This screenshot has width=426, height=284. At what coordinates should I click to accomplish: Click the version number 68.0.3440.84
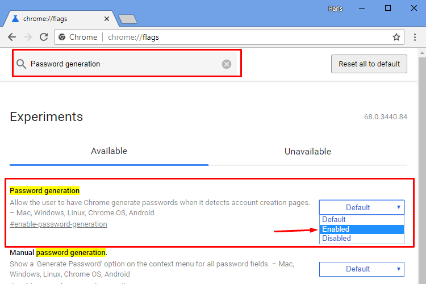(x=386, y=117)
